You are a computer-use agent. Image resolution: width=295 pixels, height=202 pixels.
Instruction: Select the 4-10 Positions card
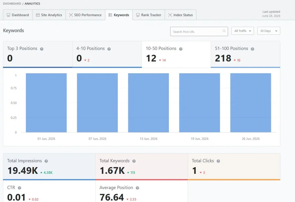tap(107, 54)
